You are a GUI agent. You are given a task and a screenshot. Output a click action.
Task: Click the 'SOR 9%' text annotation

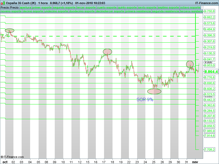(145, 100)
